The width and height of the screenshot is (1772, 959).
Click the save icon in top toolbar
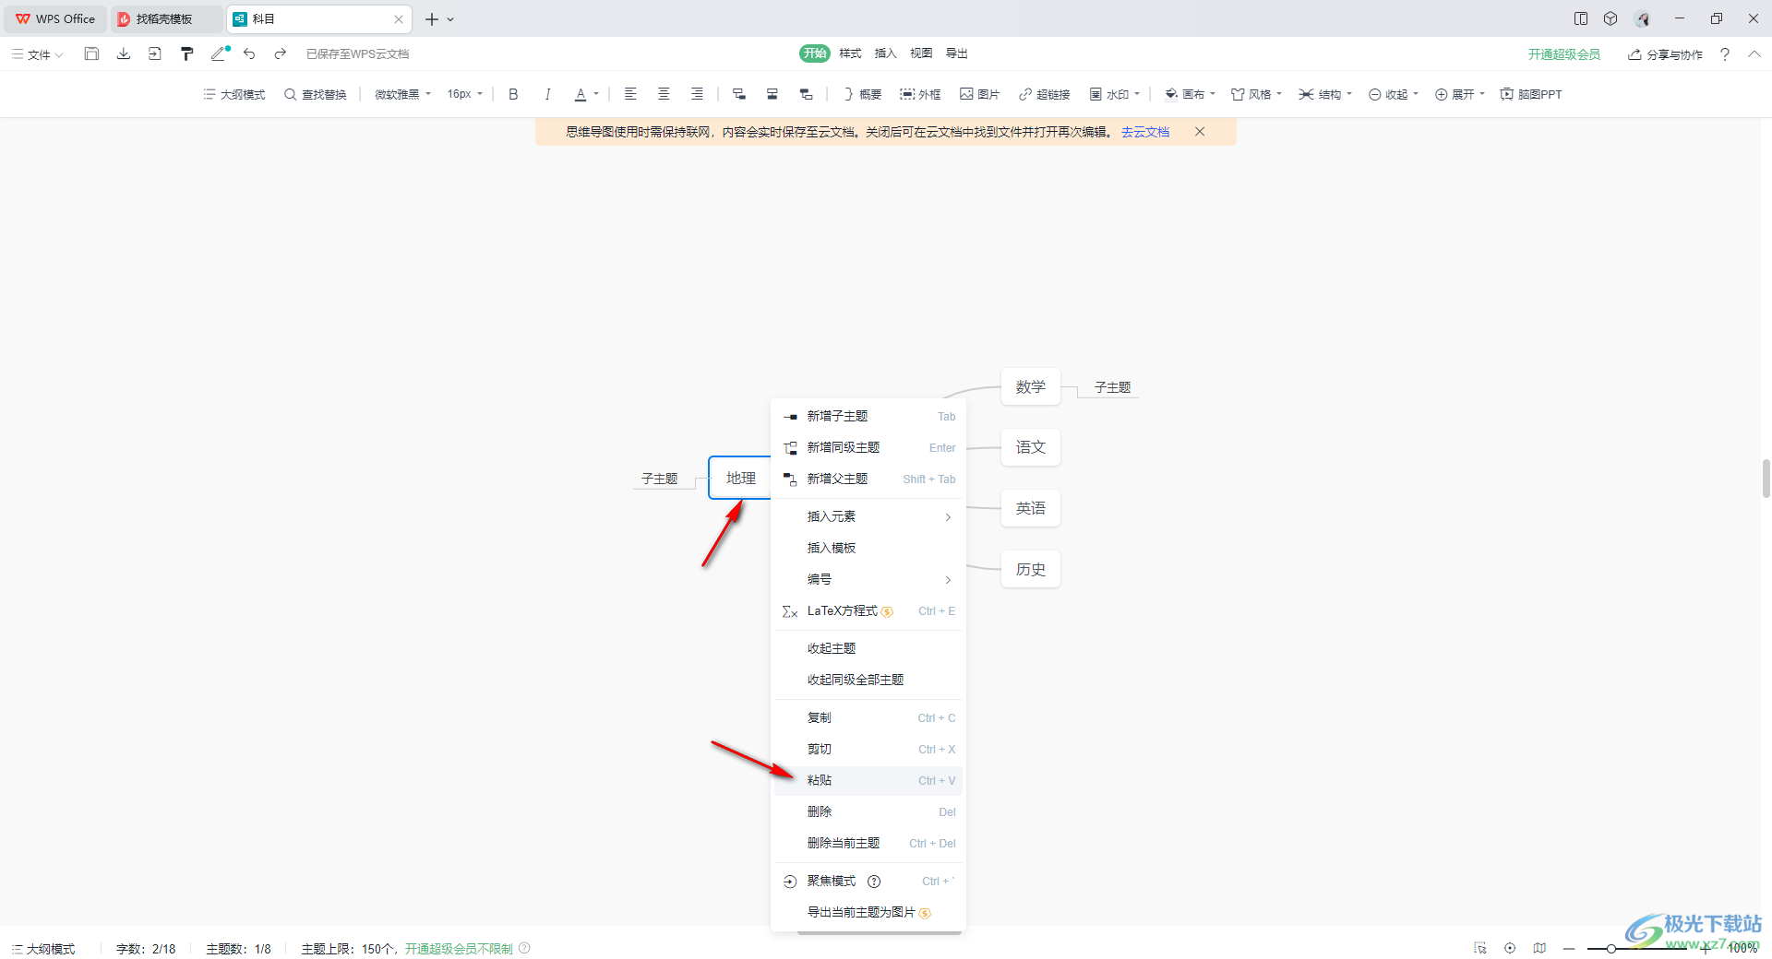point(91,54)
